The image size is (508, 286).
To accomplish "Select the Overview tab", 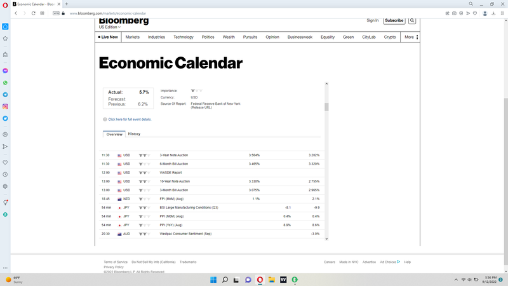I will pos(114,134).
